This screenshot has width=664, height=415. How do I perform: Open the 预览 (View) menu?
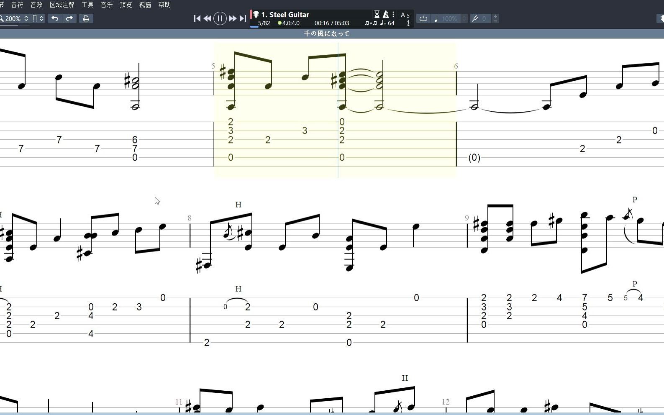click(x=126, y=5)
